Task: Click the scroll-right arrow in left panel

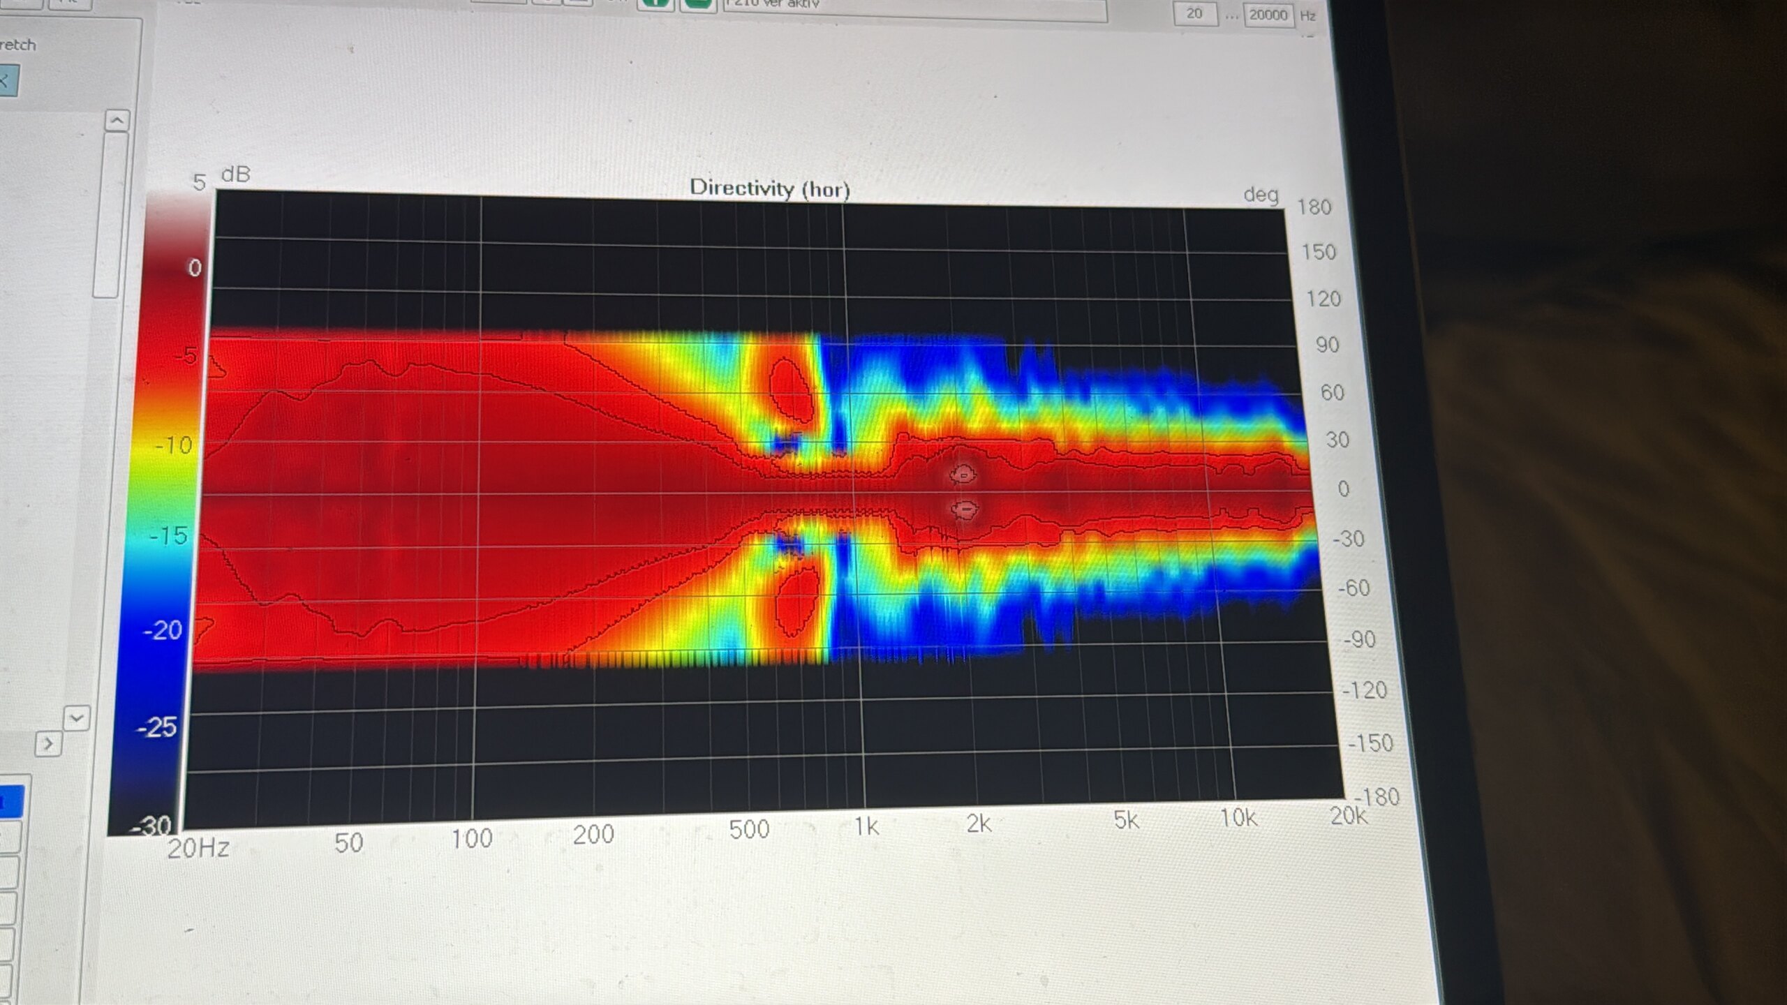Action: coord(48,744)
